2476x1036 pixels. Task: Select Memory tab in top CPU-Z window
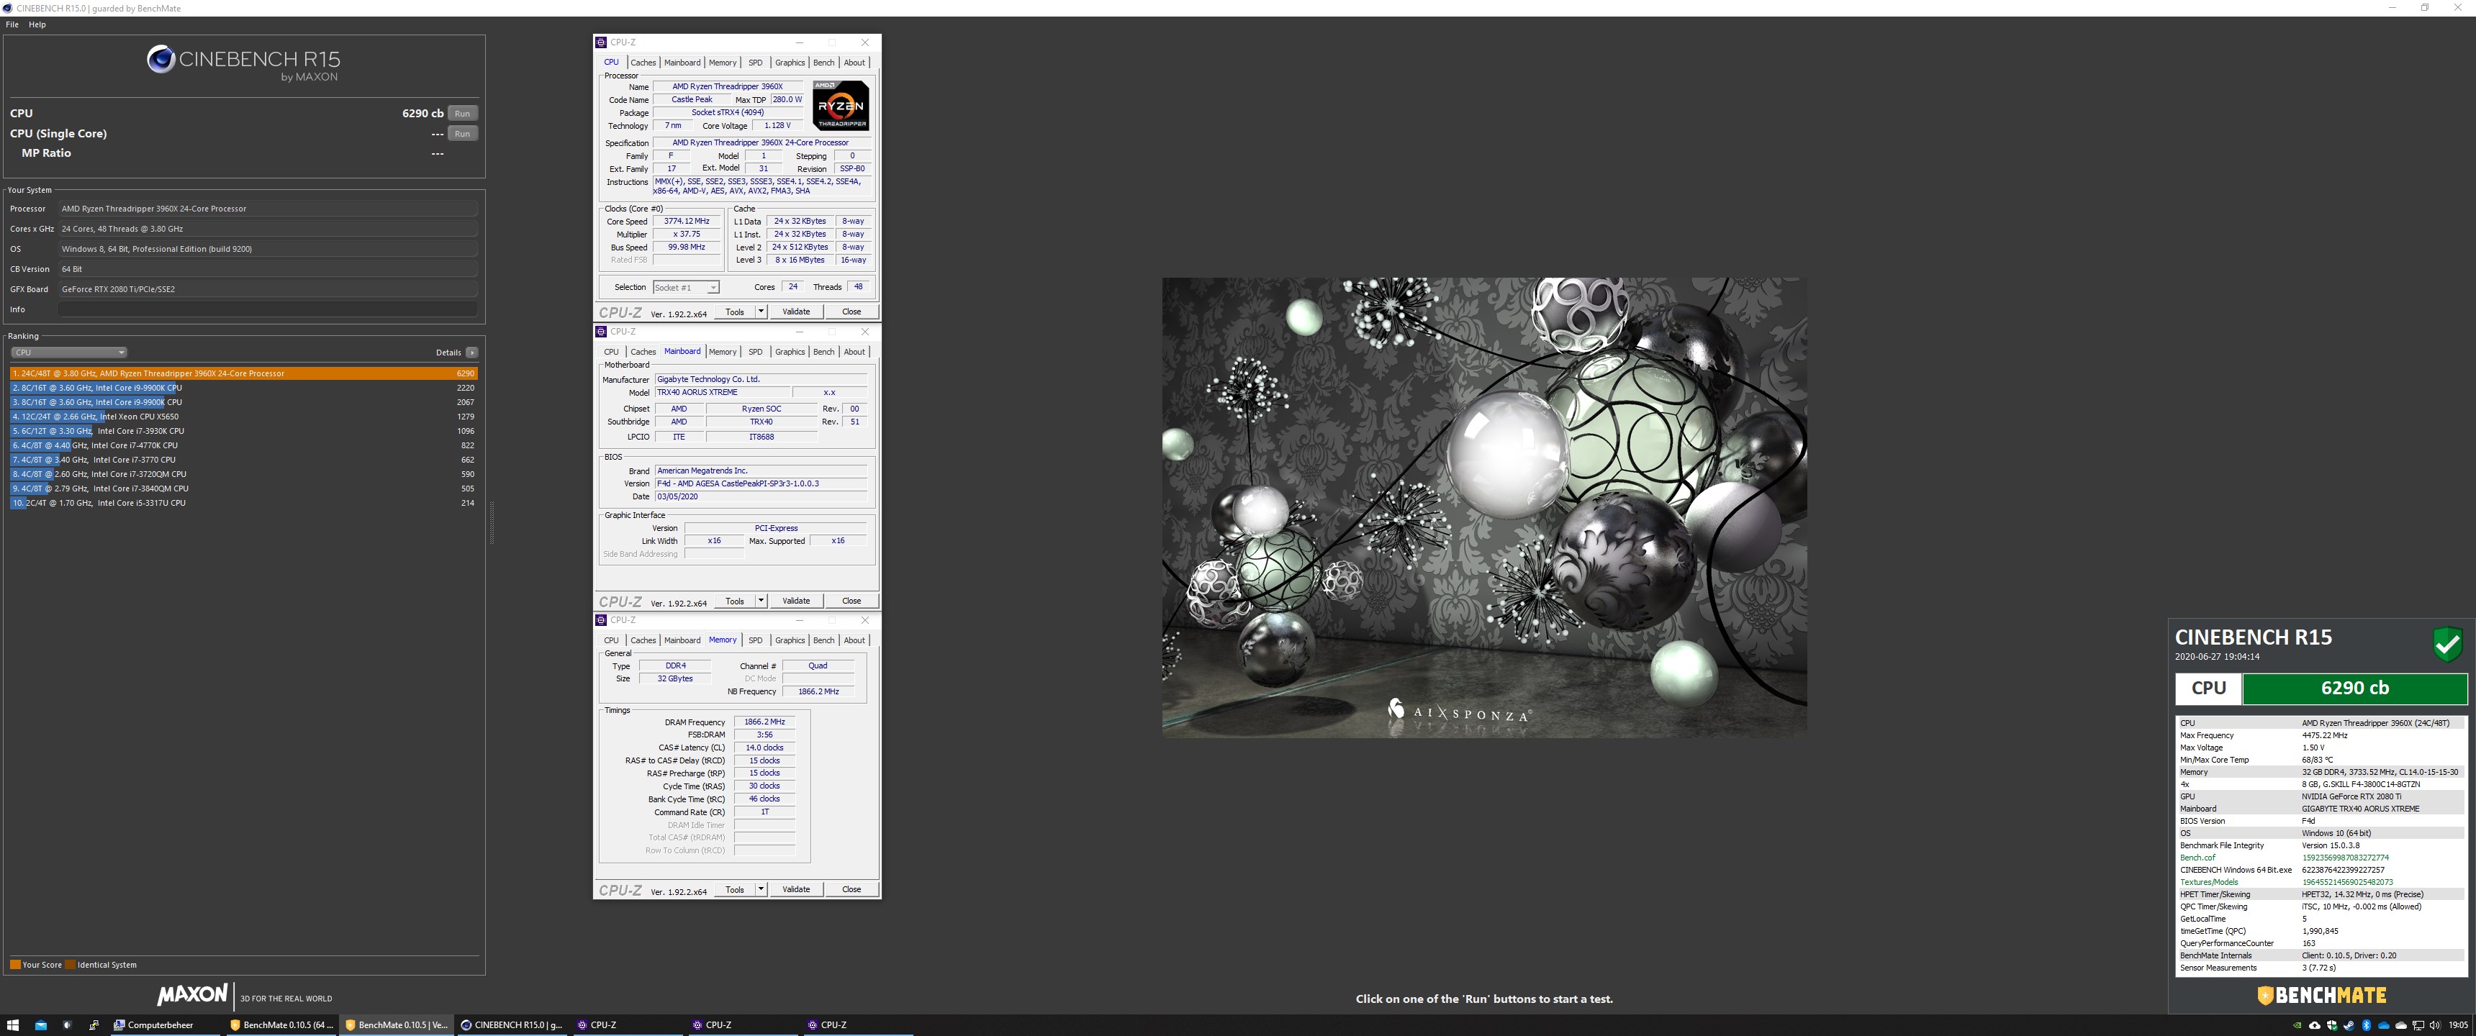(723, 63)
